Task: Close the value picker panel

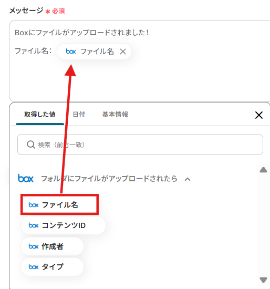Action: point(259,115)
